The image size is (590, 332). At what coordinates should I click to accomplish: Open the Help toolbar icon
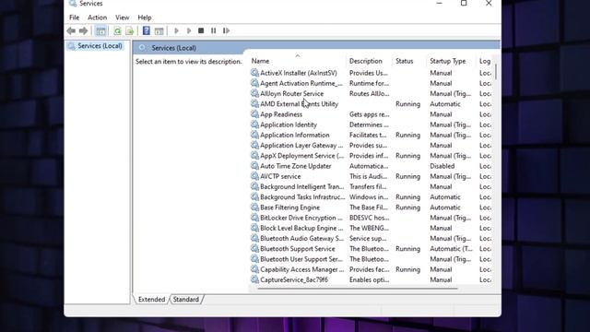point(147,30)
